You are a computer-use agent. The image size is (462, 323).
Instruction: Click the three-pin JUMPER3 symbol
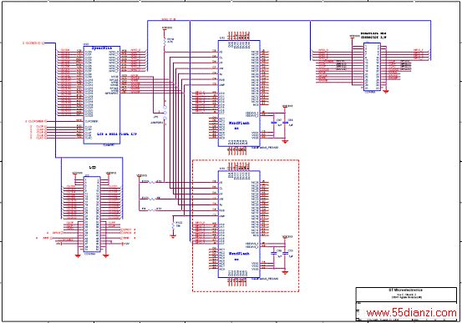(165, 113)
